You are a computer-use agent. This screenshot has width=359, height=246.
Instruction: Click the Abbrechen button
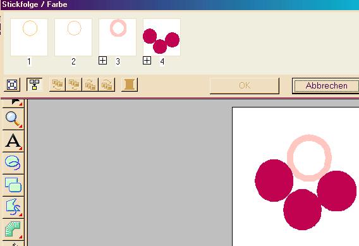pyautogui.click(x=326, y=85)
